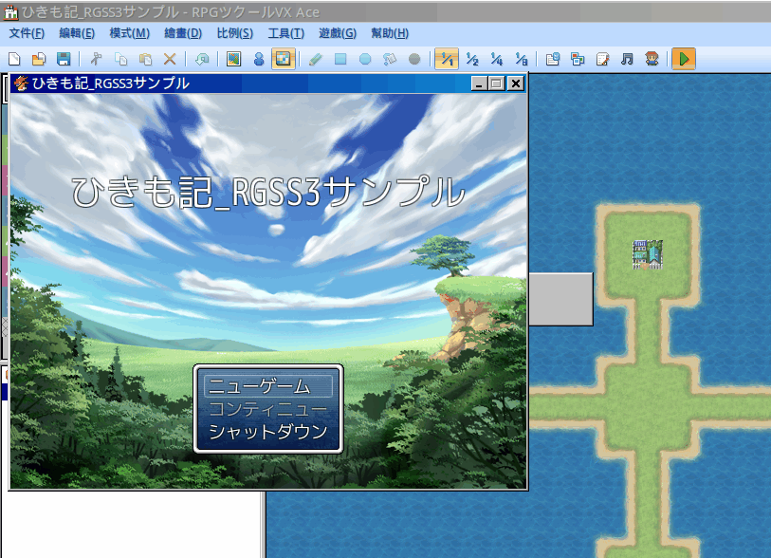Open the 繪畫(D) menu

coord(183,33)
